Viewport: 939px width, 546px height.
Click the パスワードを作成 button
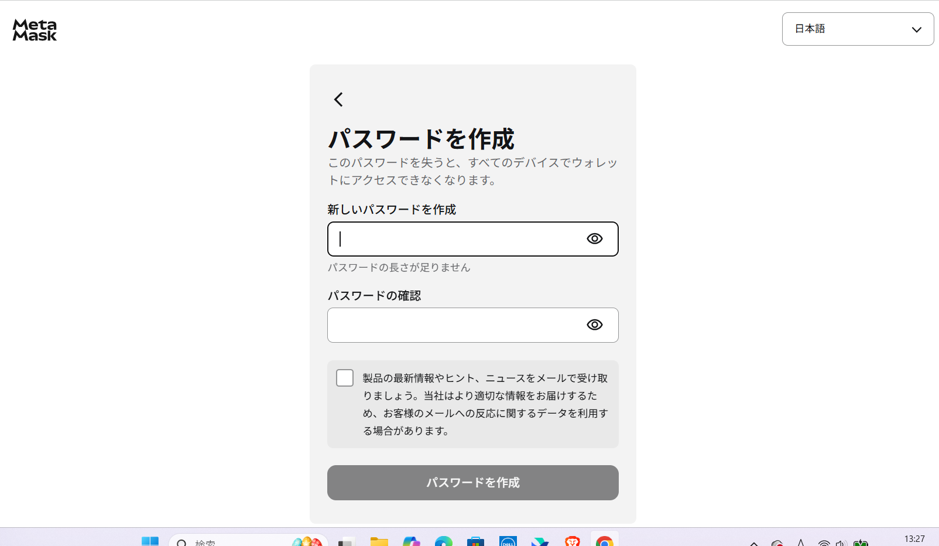(x=472, y=483)
